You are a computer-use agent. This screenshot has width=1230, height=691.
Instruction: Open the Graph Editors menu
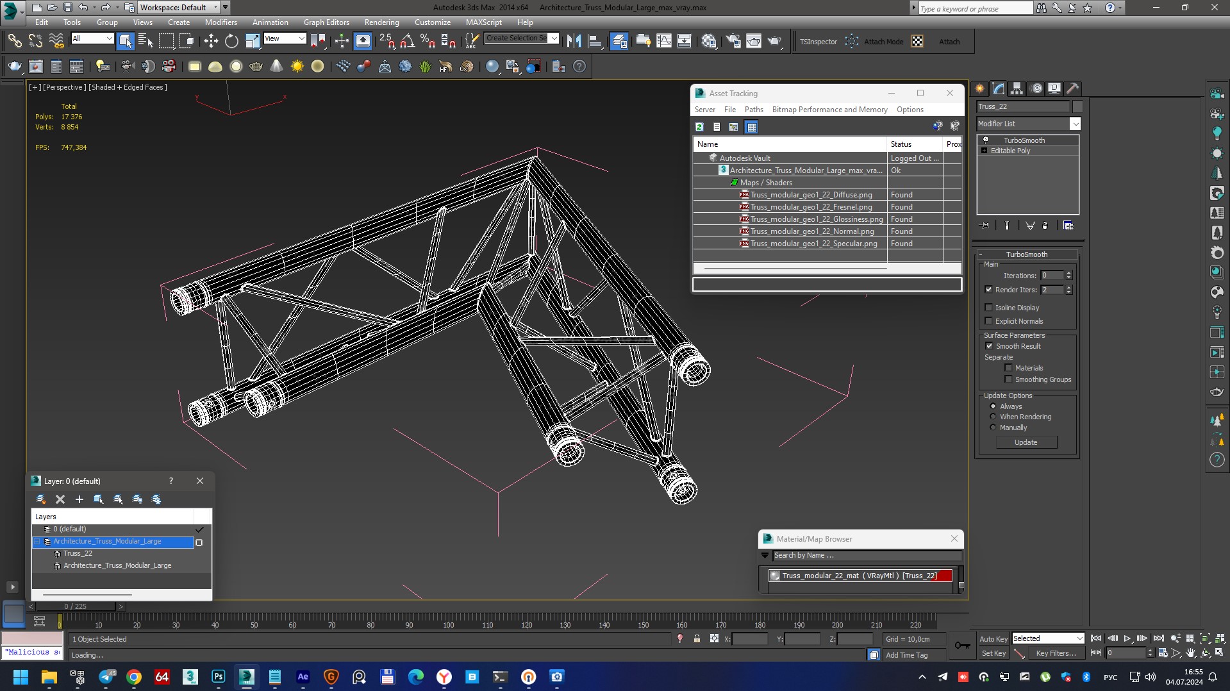pos(326,22)
